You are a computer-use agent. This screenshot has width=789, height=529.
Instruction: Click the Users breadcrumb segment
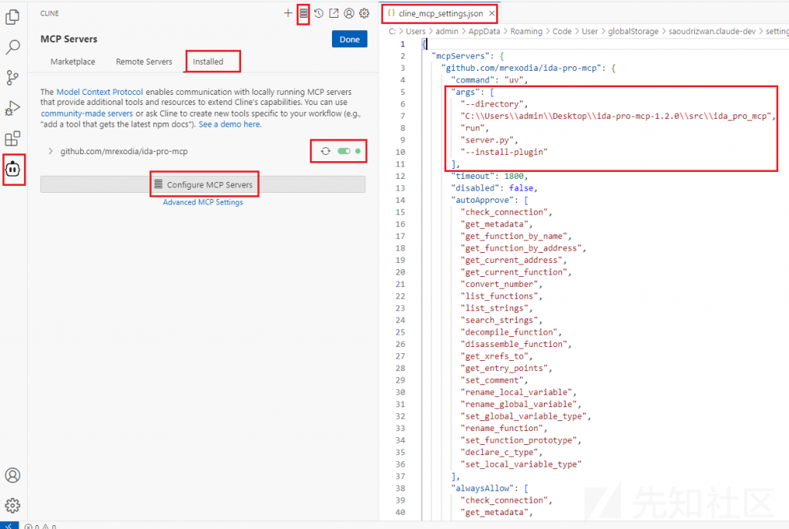click(415, 32)
